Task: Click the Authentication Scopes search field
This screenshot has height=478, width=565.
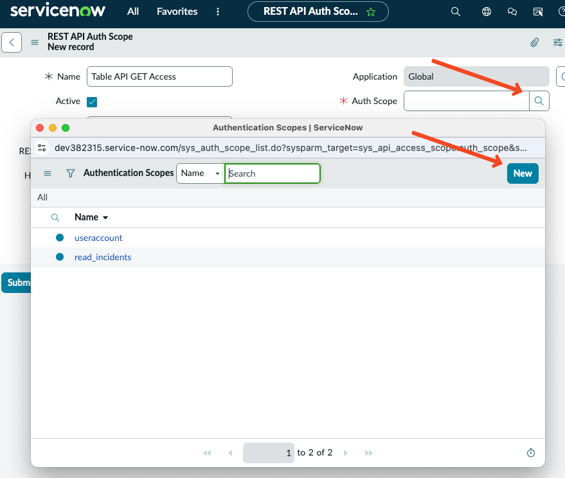Action: click(x=273, y=173)
